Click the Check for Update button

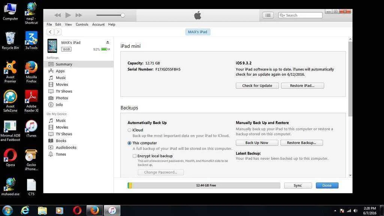click(257, 86)
